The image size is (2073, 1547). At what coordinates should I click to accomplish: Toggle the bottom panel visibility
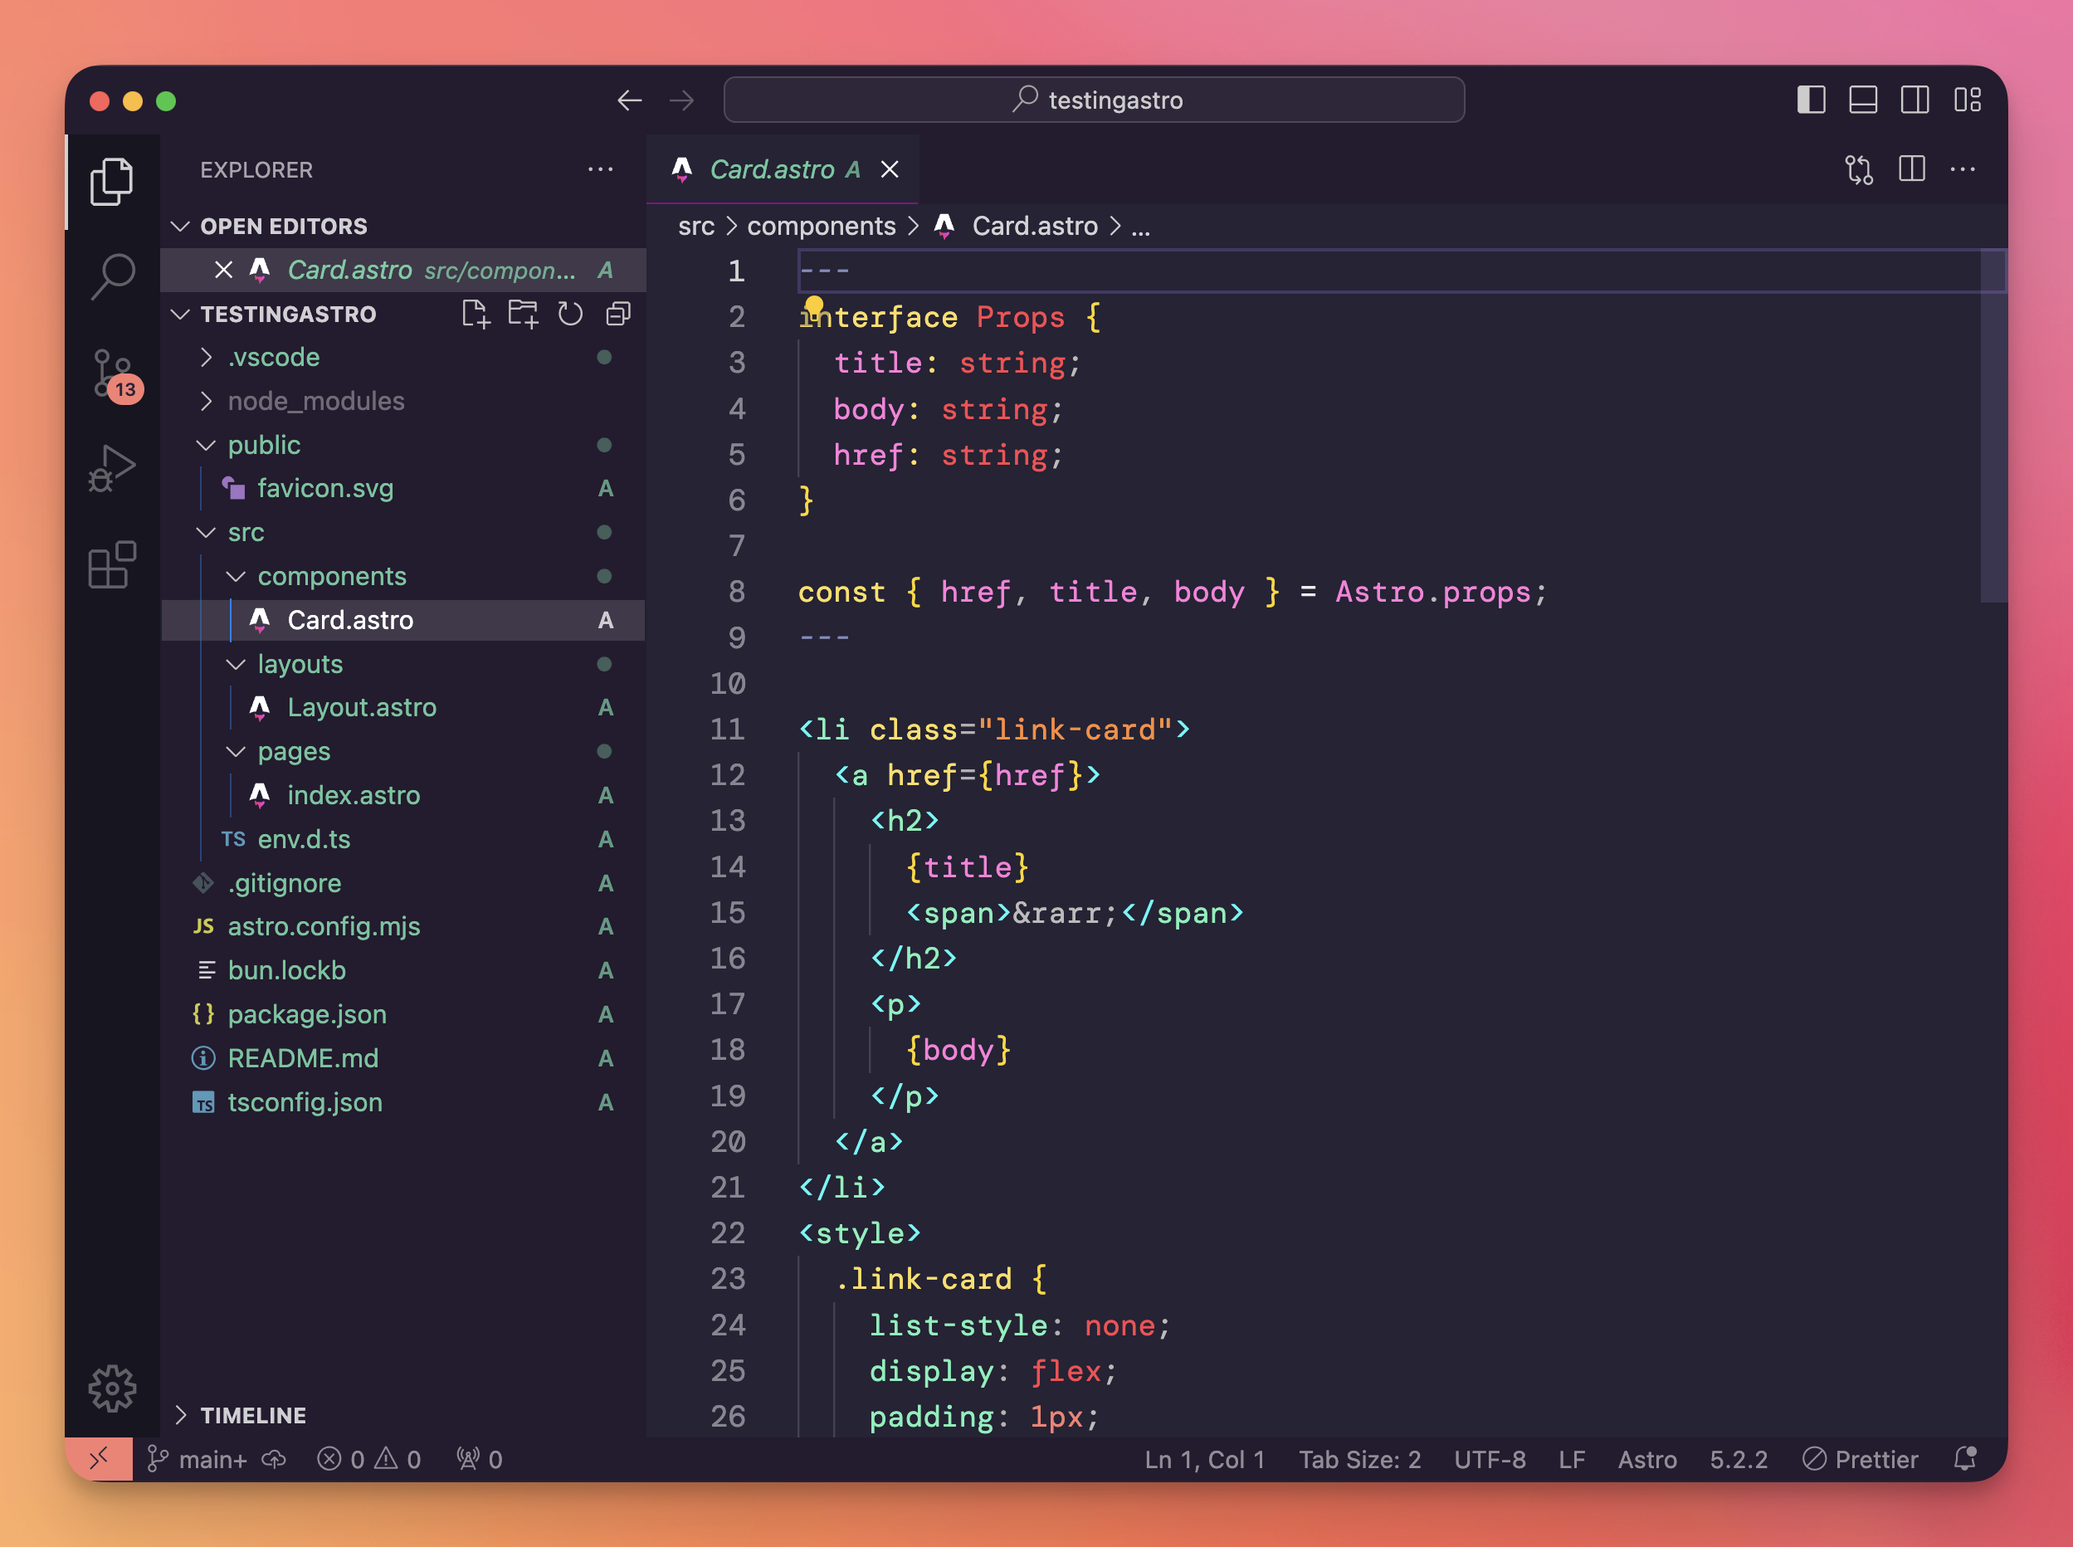[x=1862, y=100]
